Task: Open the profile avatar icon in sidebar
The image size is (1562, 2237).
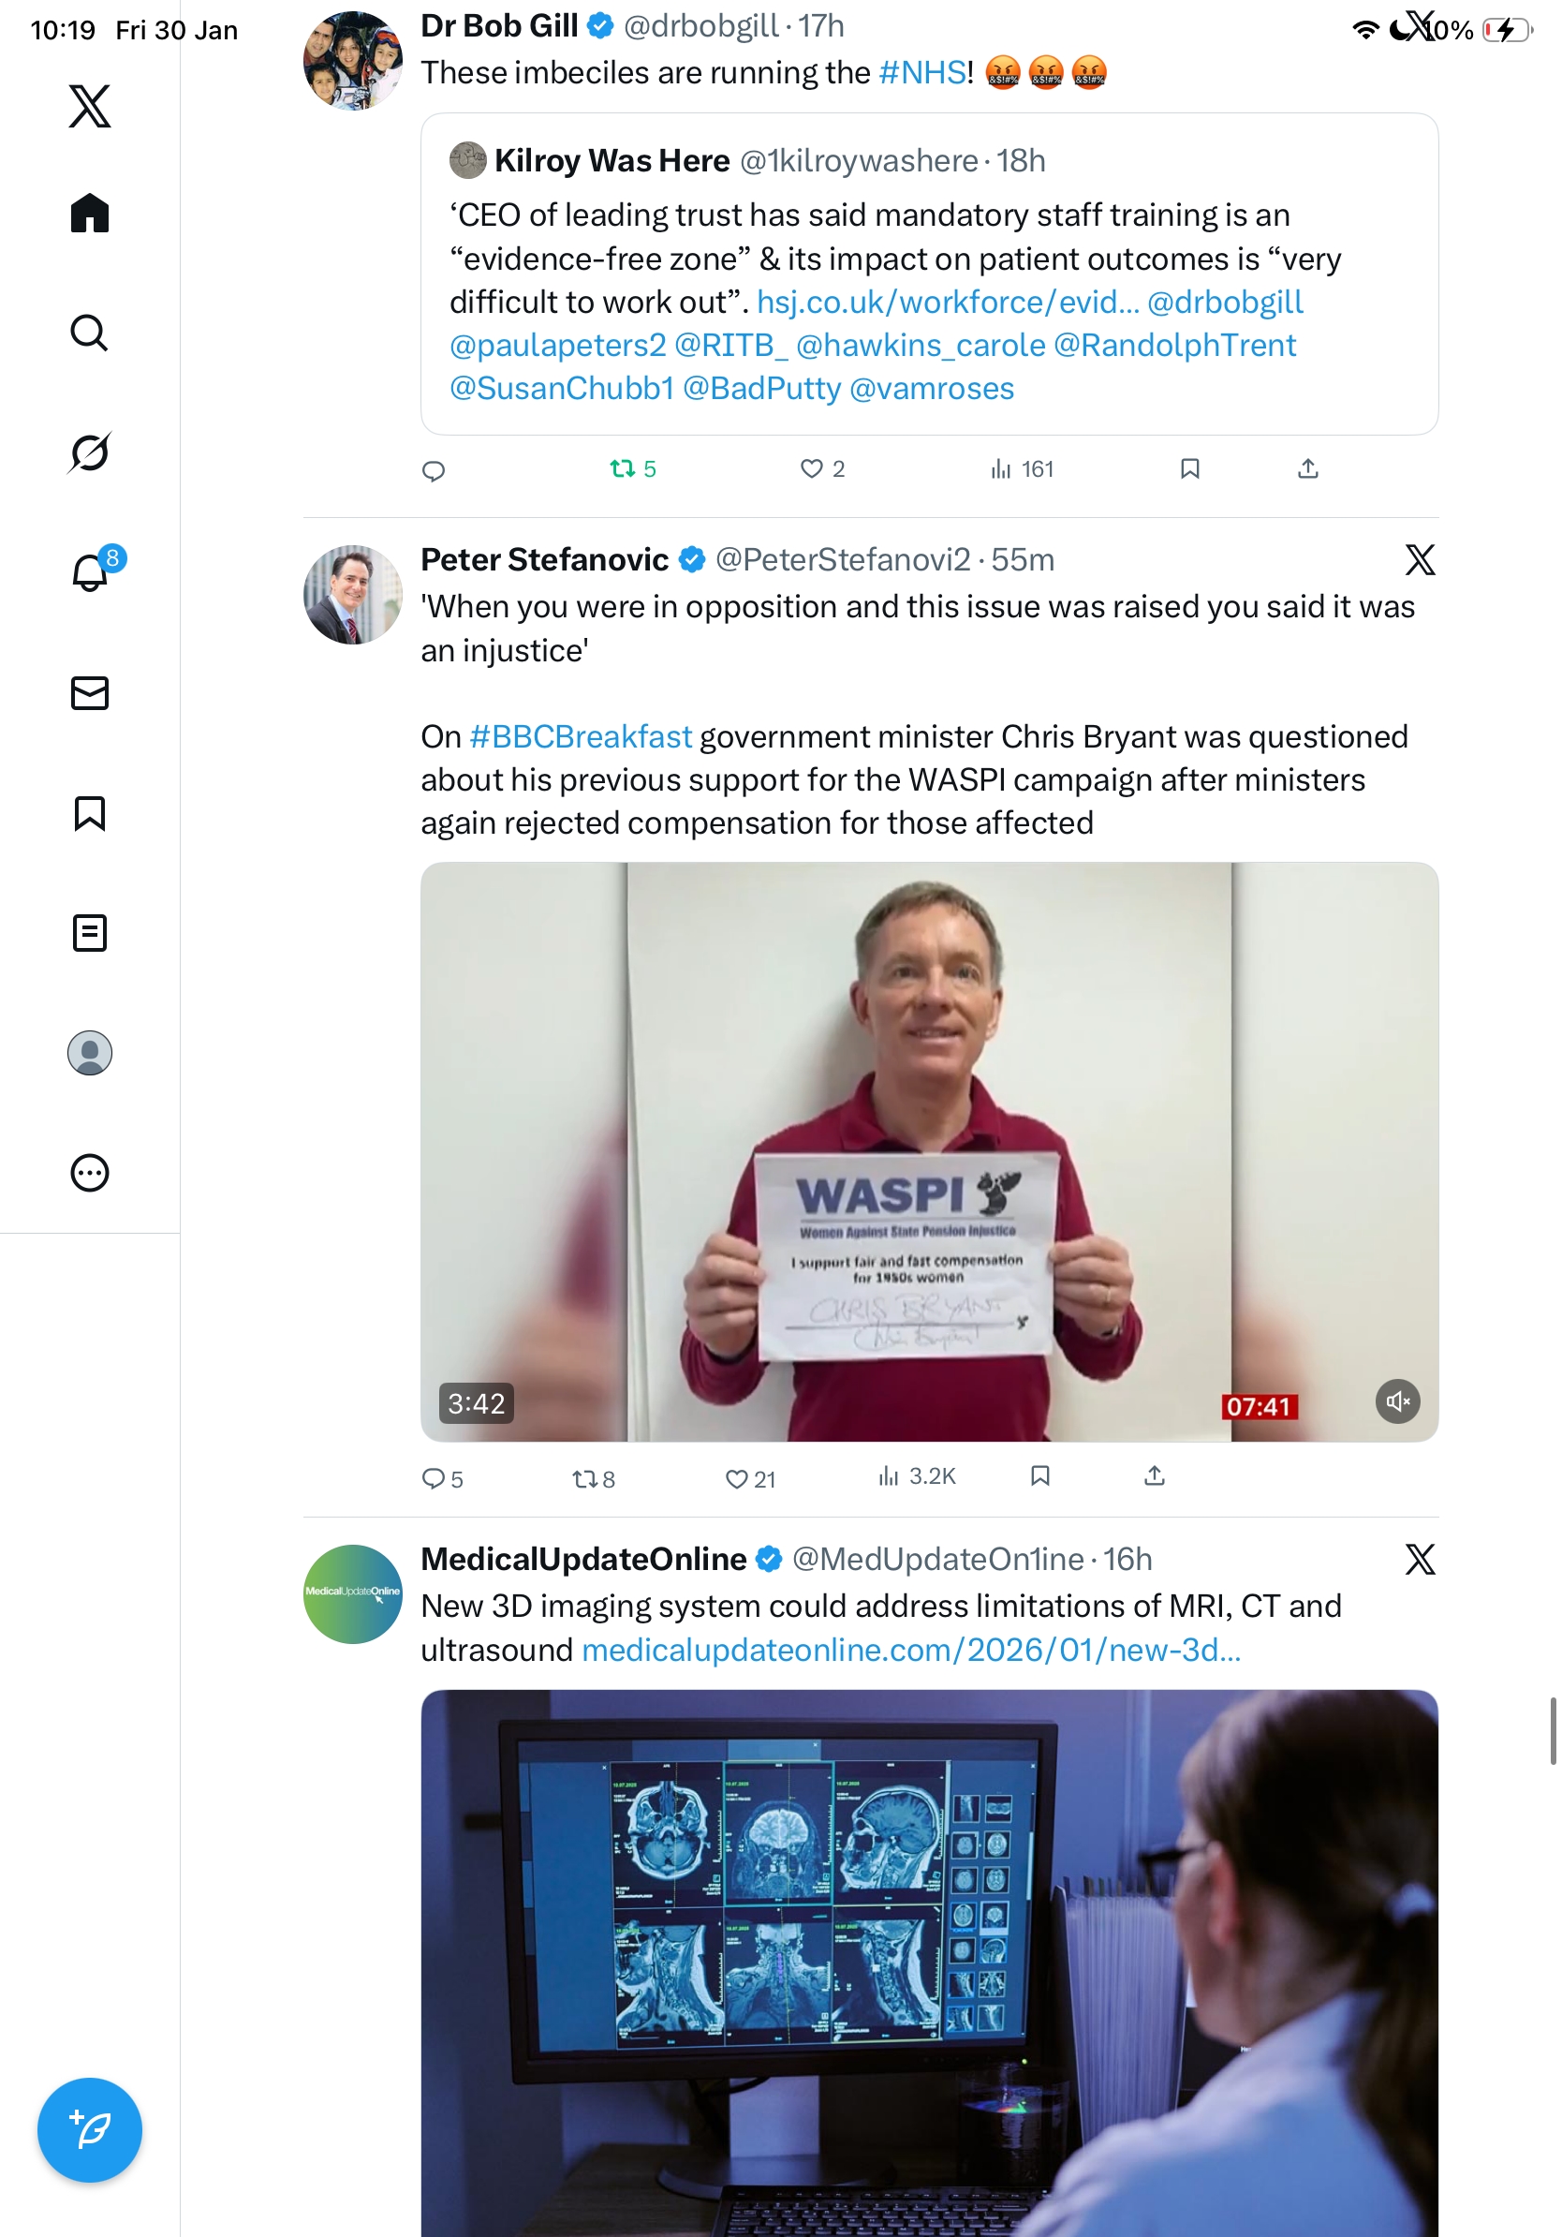Action: (90, 1052)
